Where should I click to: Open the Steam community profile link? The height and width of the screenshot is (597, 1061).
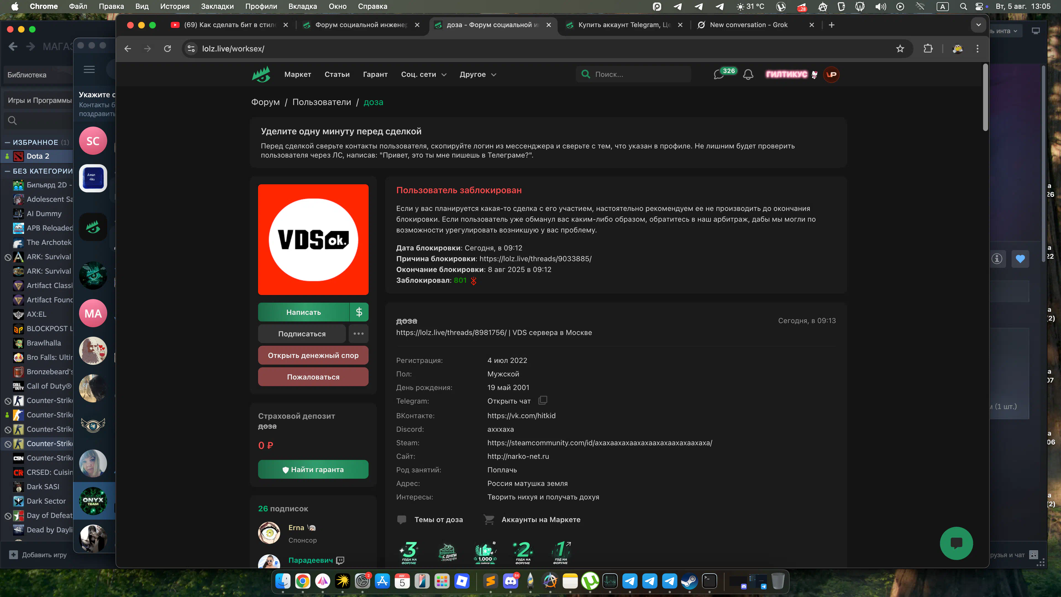(x=600, y=443)
